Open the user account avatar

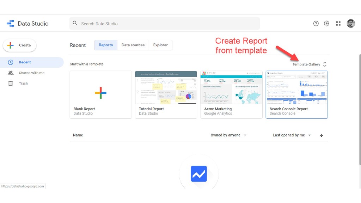(x=351, y=24)
